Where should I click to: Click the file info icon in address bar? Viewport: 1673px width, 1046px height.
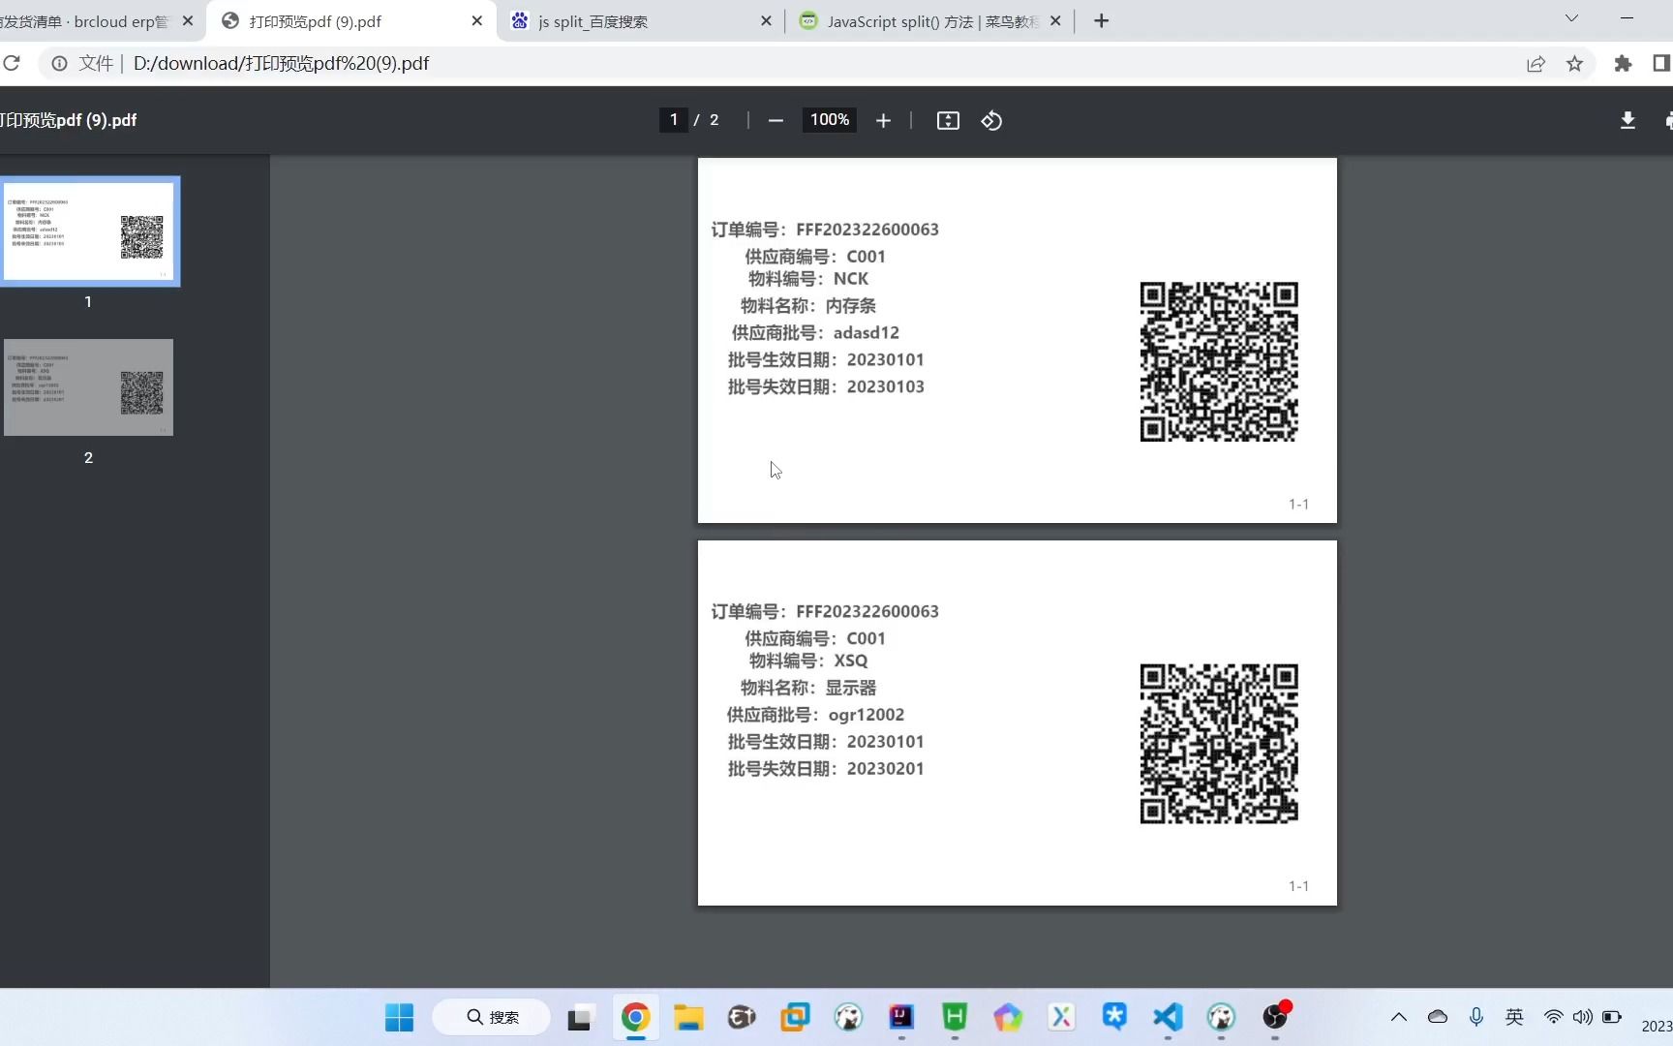(x=59, y=63)
